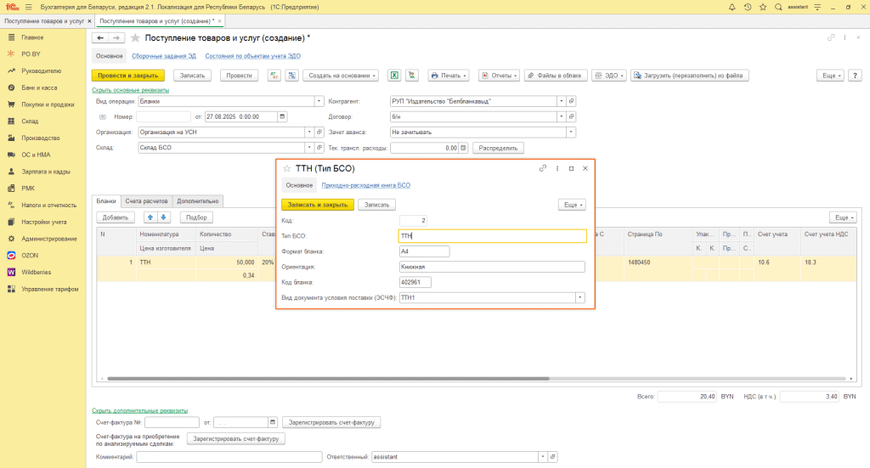Click Скрыть основные реквизиты link
This screenshot has height=468, width=870.
[x=130, y=90]
